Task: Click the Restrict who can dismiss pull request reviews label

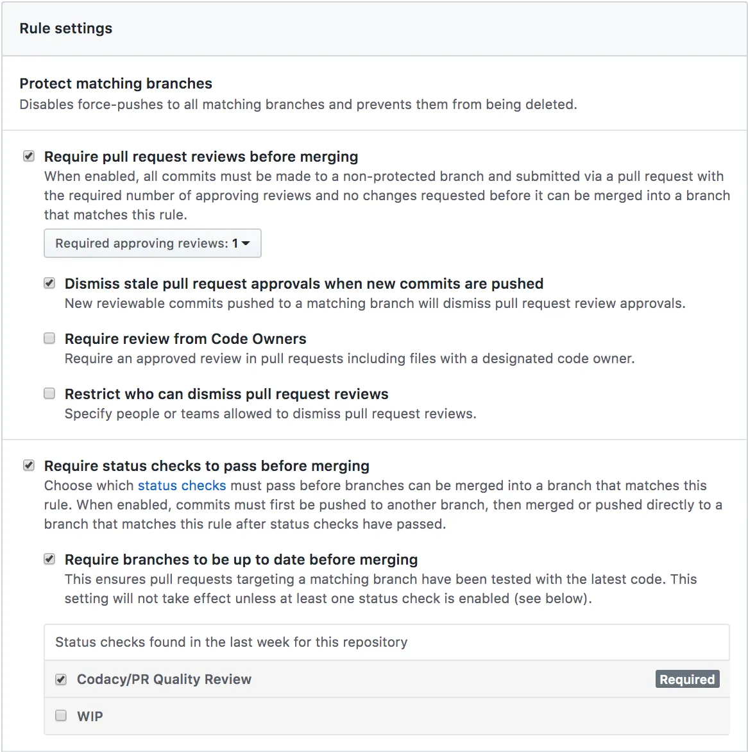Action: (x=226, y=394)
